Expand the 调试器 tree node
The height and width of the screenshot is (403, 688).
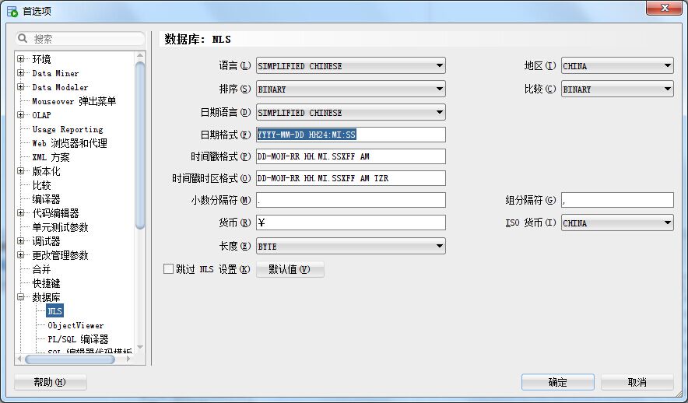coord(20,240)
